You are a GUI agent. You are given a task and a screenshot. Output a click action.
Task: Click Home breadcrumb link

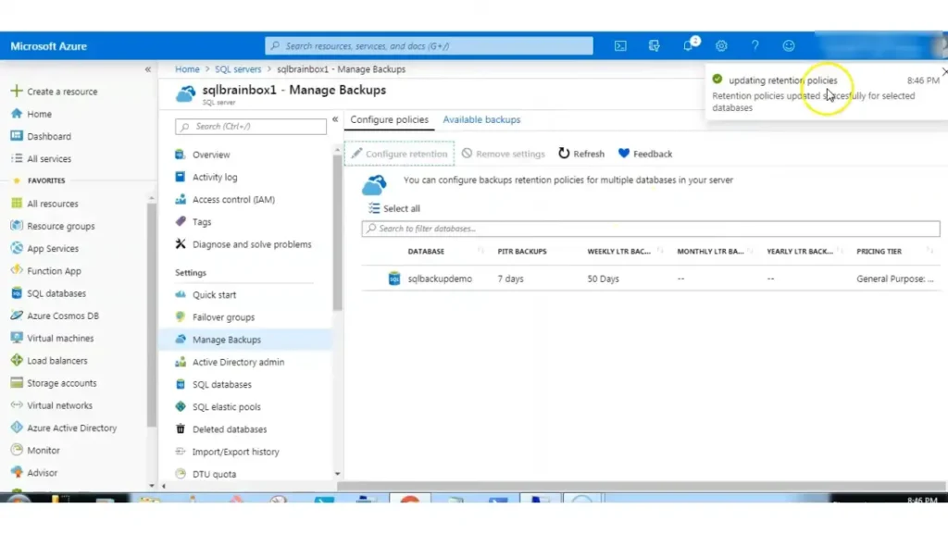187,69
